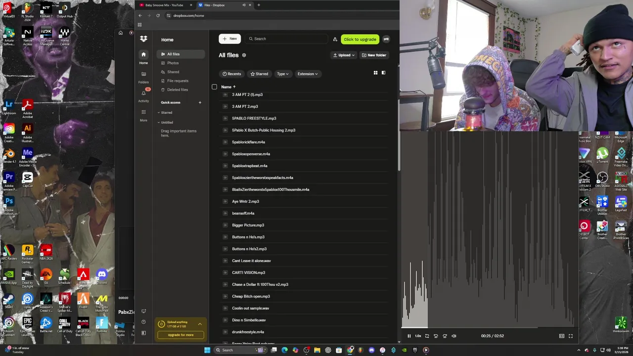Change playback speed 1.0x
Viewport: 633px width, 356px height.
pyautogui.click(x=418, y=336)
